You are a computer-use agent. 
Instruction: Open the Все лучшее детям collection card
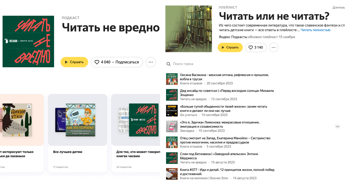[x=77, y=133]
